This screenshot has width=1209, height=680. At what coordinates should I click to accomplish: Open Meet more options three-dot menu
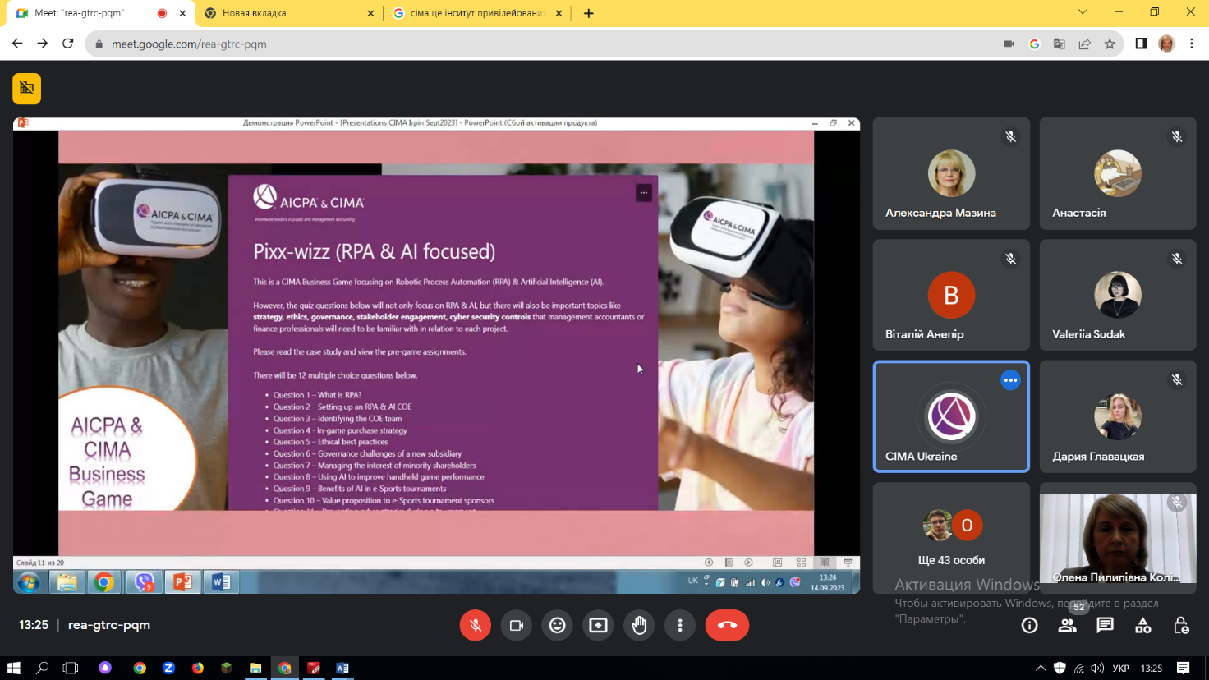(x=680, y=625)
